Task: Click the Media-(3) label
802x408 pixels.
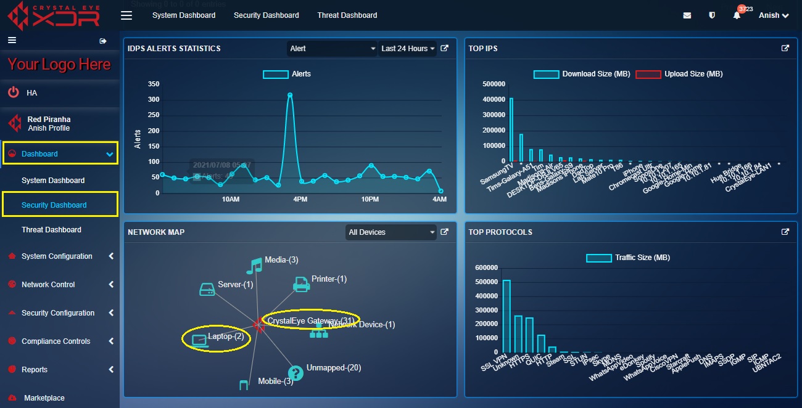Action: coord(282,260)
